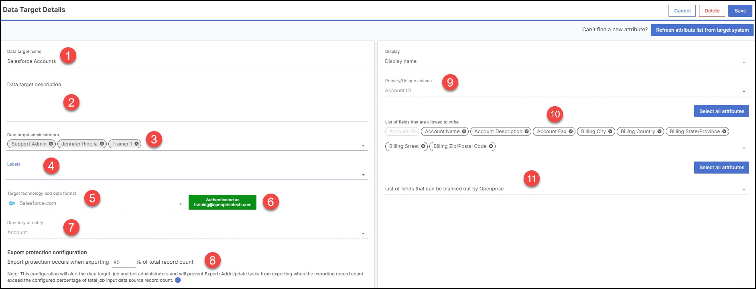The image size is (756, 289).
Task: Refresh attribute list from target system
Action: (702, 30)
